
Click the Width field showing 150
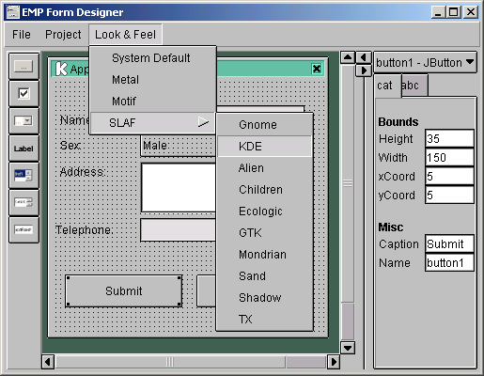[x=449, y=157]
